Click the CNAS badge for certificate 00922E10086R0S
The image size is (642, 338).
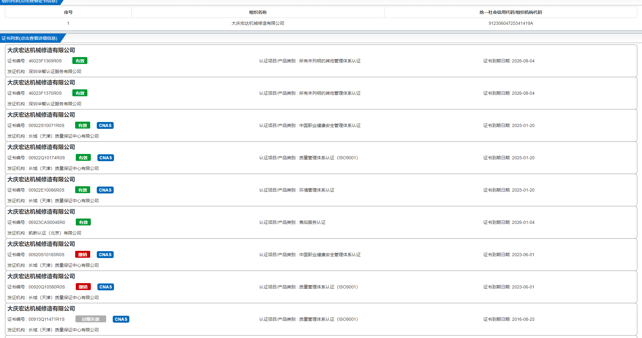click(x=105, y=190)
